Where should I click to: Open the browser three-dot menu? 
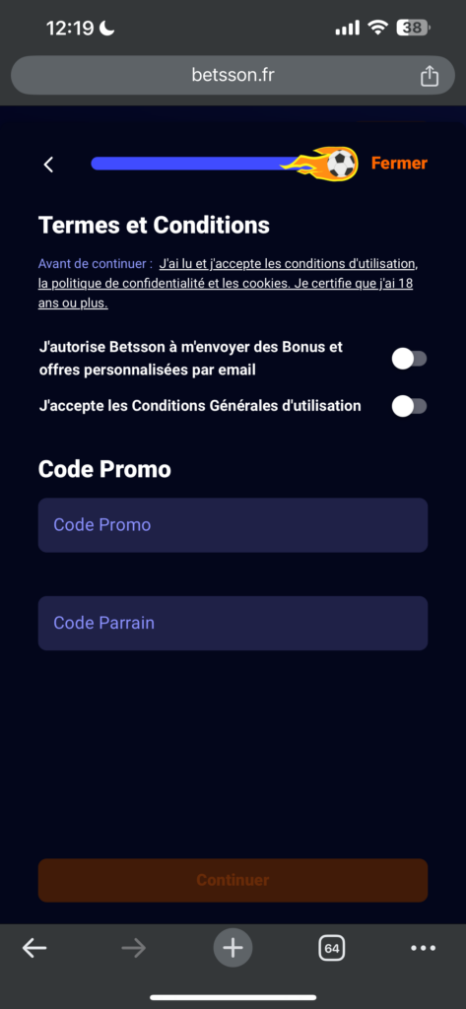(423, 947)
